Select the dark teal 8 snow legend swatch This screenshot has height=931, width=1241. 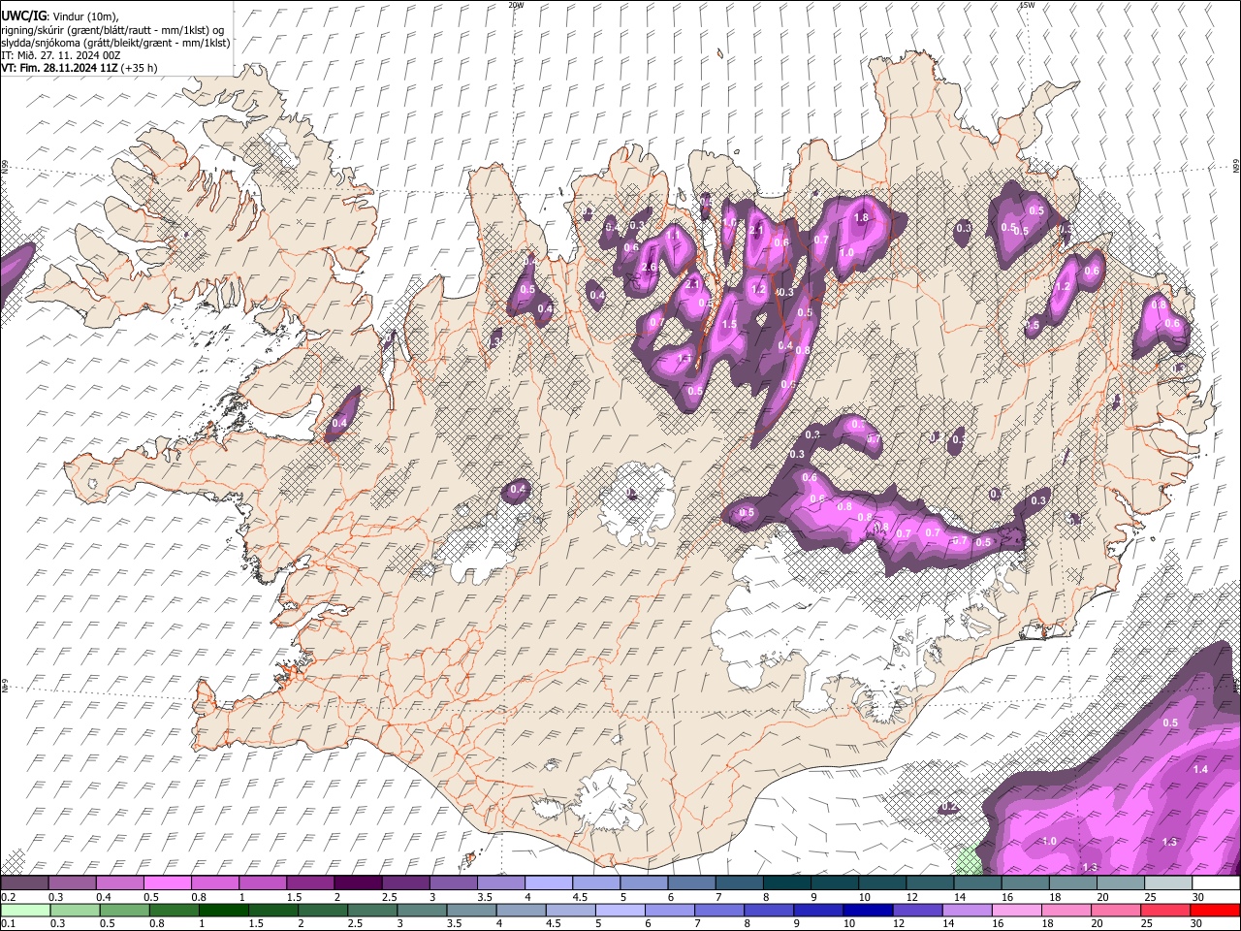tap(787, 883)
